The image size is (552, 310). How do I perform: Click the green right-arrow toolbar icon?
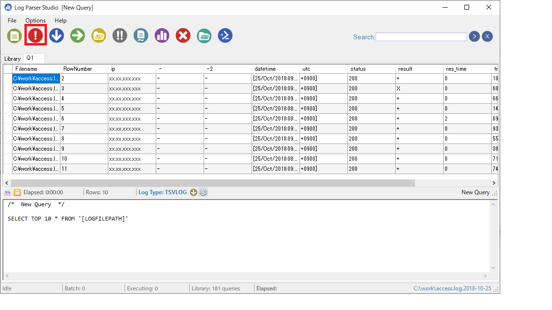77,36
